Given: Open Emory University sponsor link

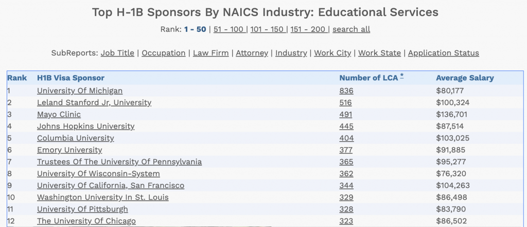Looking at the screenshot, I should point(69,150).
